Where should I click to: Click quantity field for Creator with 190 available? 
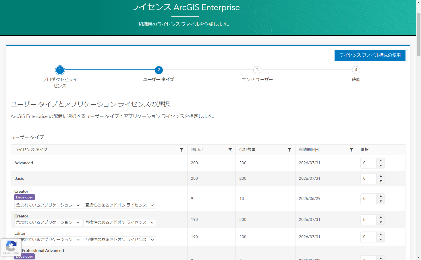[369, 220]
